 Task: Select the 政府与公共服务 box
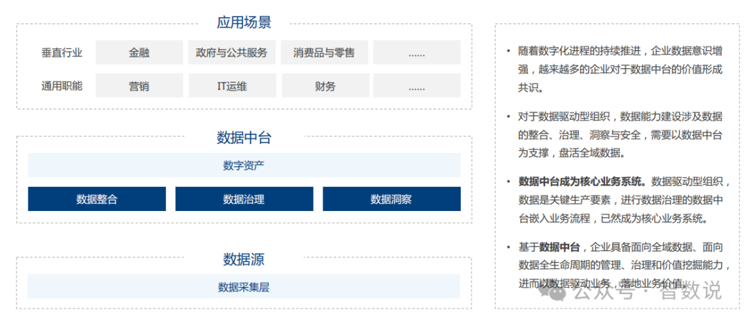231,52
